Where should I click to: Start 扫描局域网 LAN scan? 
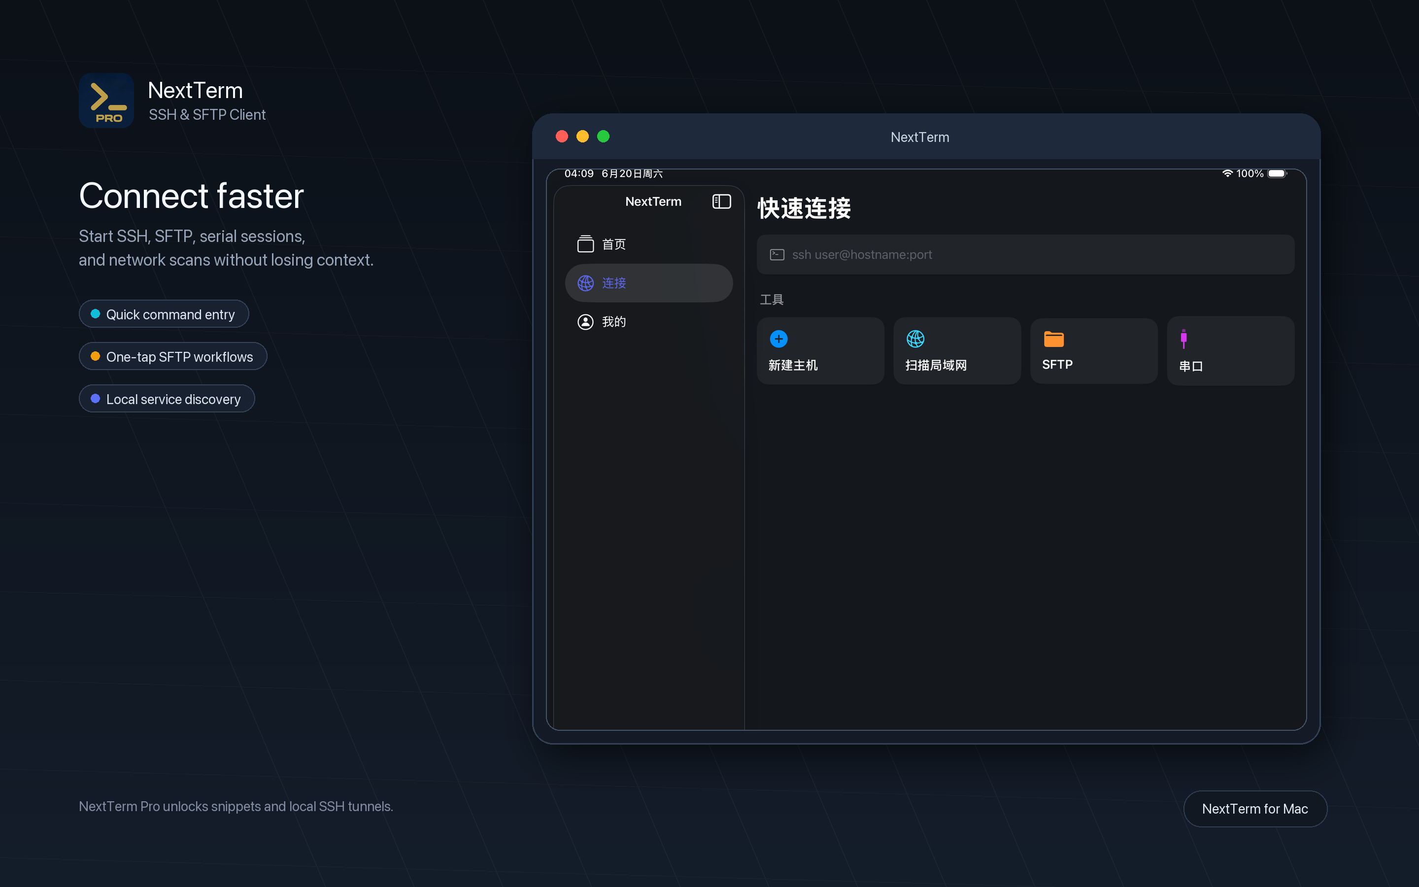point(957,351)
